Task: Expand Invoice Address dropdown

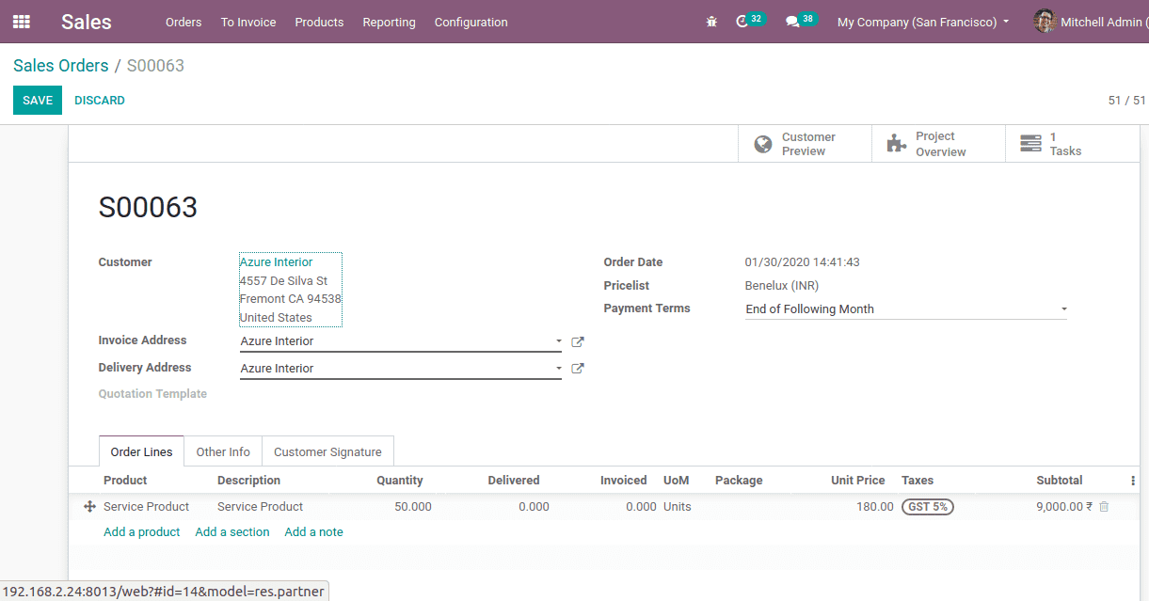Action: pyautogui.click(x=558, y=341)
